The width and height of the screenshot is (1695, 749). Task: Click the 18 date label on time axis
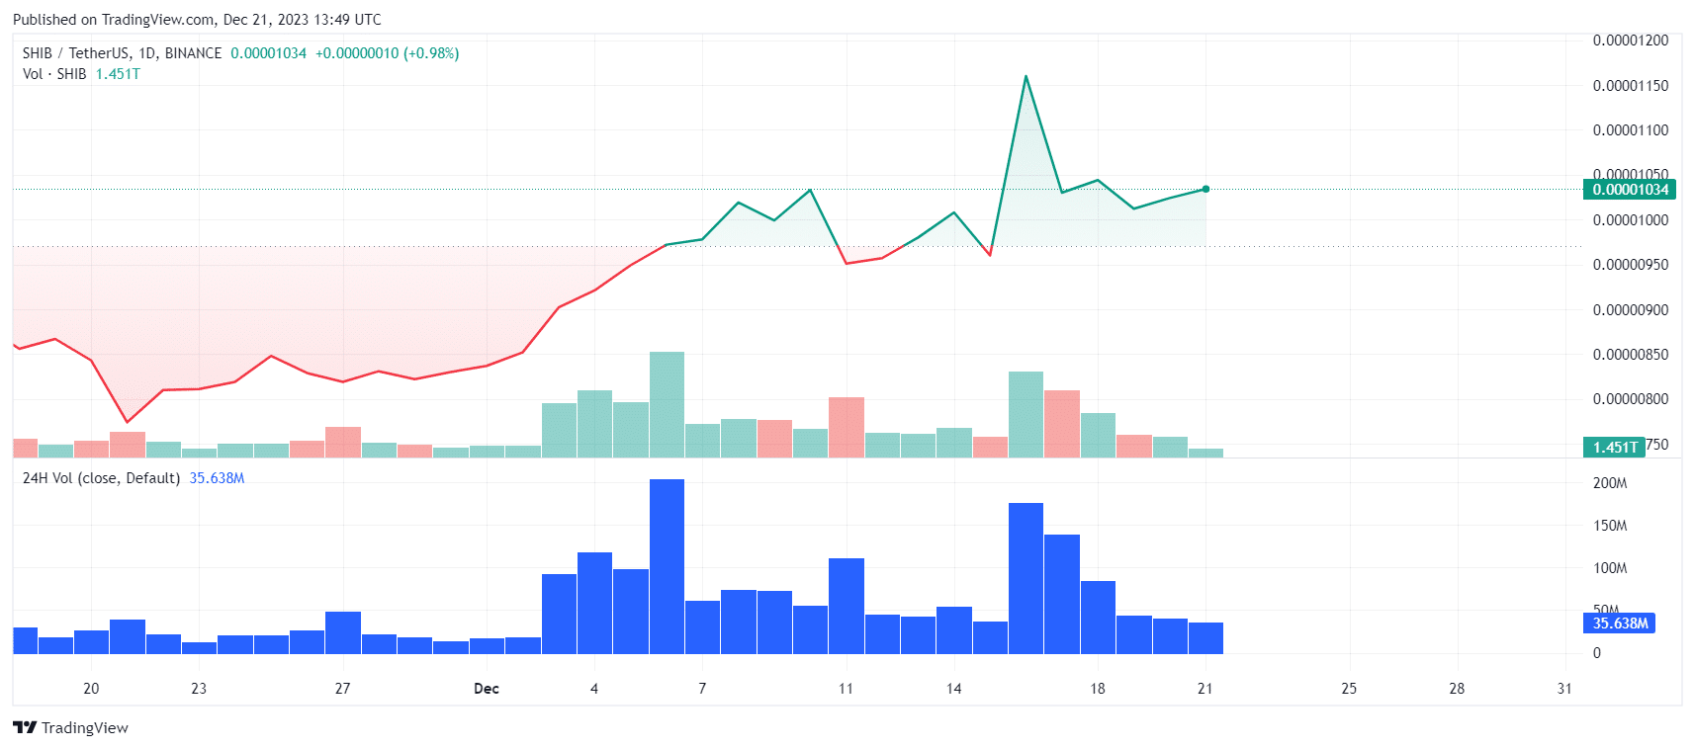[x=1098, y=689]
